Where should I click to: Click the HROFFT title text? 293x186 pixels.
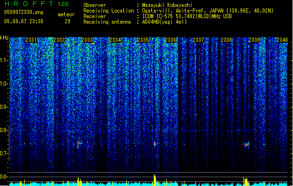(29, 4)
